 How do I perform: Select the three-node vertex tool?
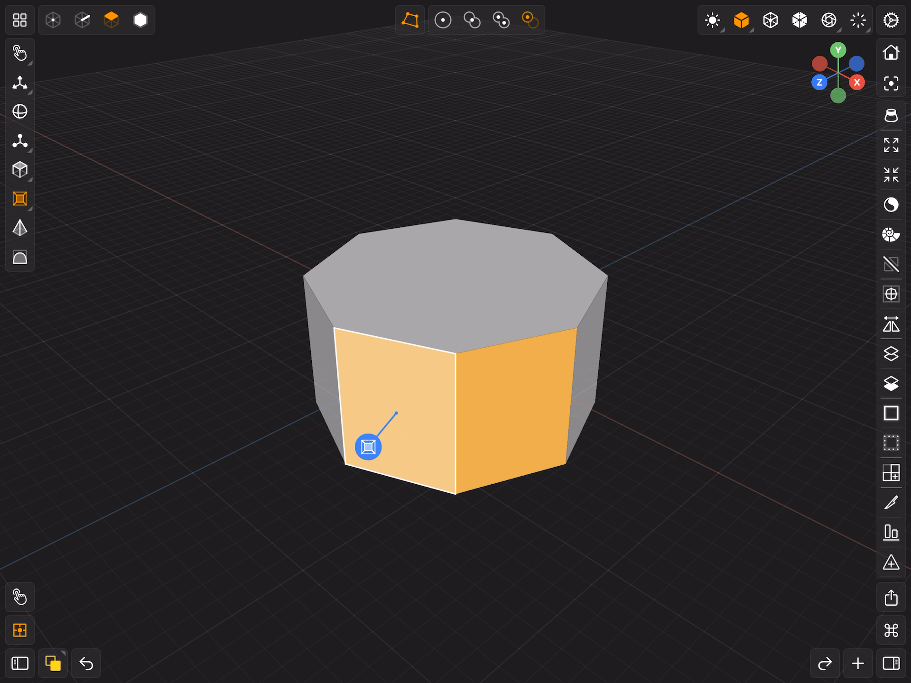[x=19, y=141]
